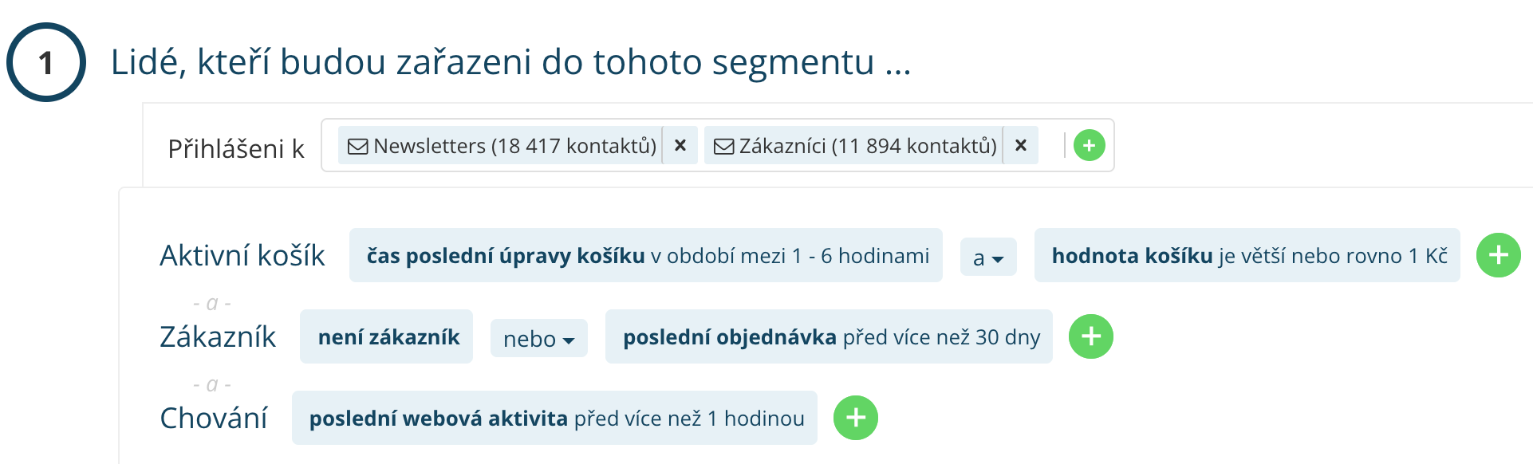This screenshot has height=464, width=1533.
Task: Remove the Newsletters list tag
Action: (680, 145)
